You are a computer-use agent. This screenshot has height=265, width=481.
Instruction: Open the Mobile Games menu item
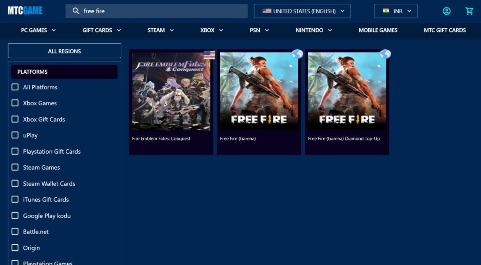click(x=378, y=30)
